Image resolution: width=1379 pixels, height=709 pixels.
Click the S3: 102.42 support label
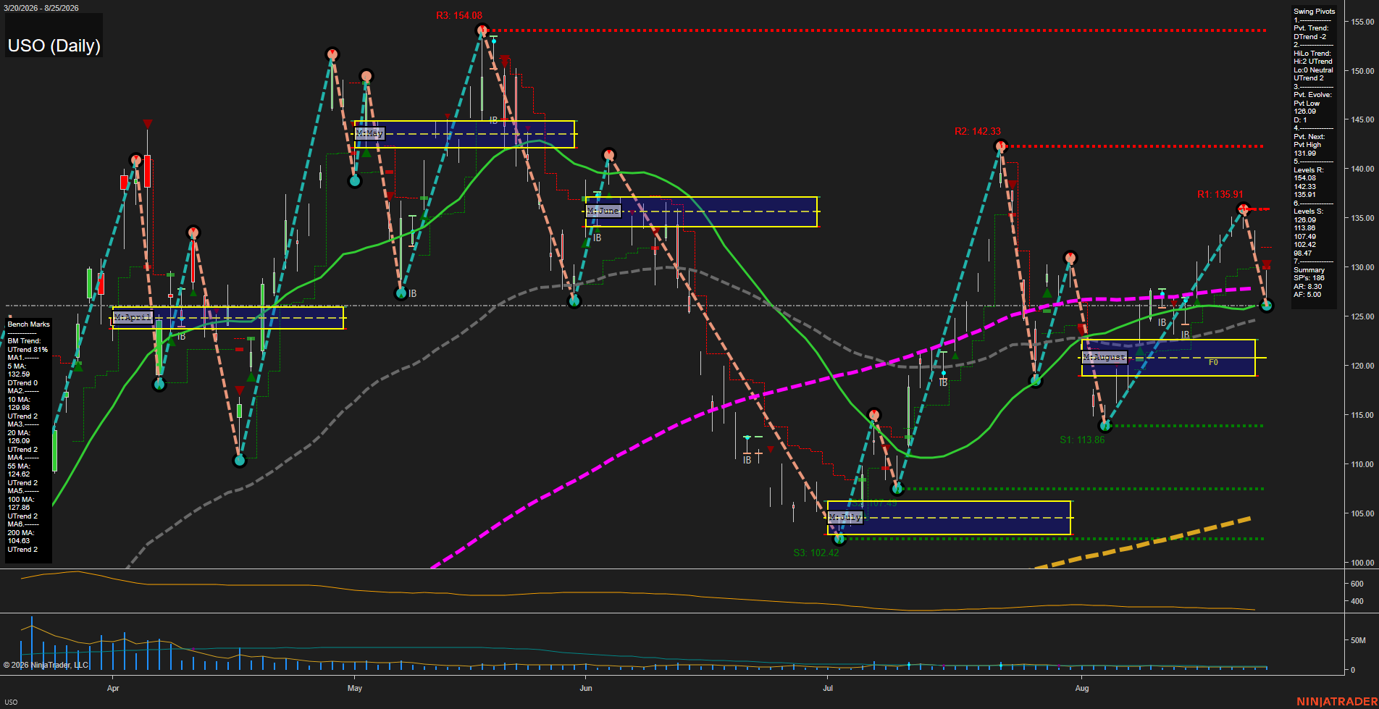point(816,553)
